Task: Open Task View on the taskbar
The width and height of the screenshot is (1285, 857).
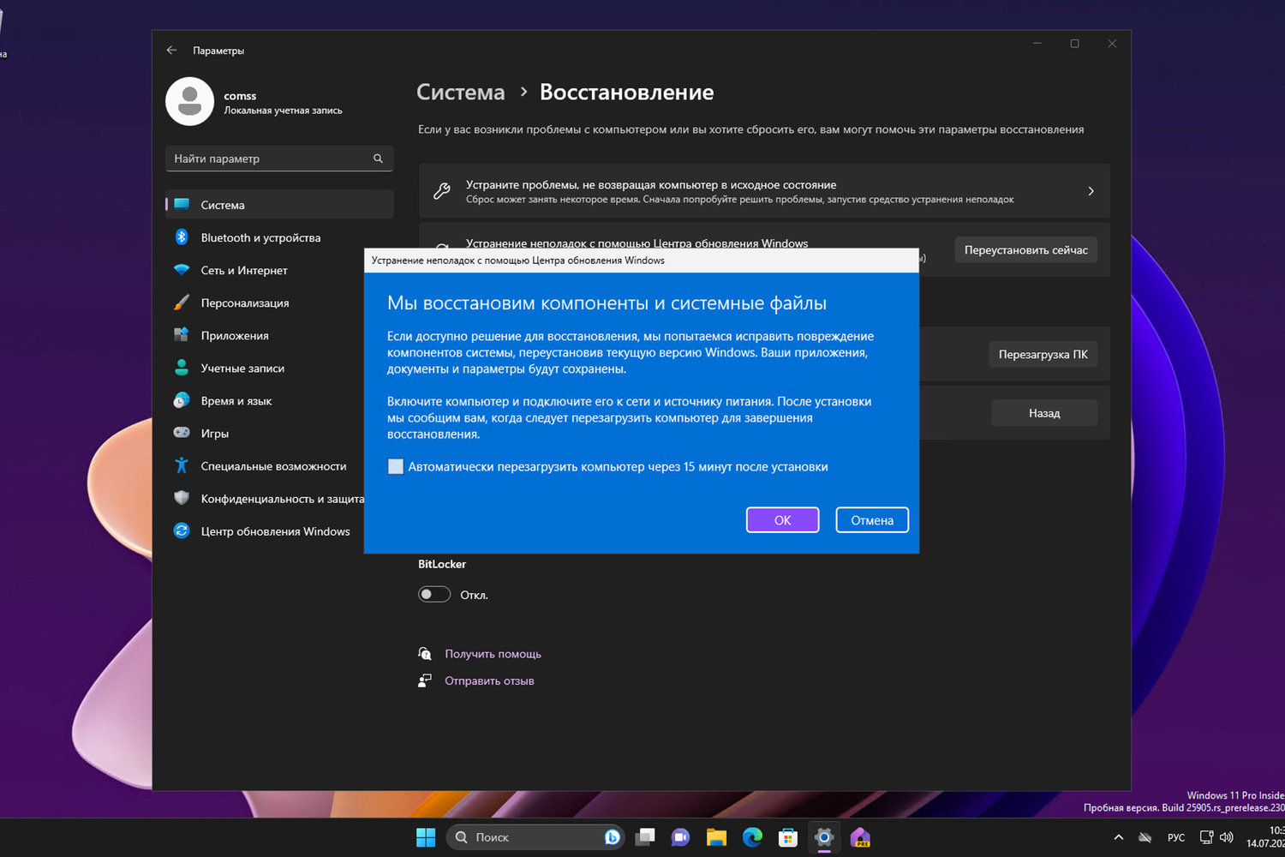Action: (x=645, y=837)
